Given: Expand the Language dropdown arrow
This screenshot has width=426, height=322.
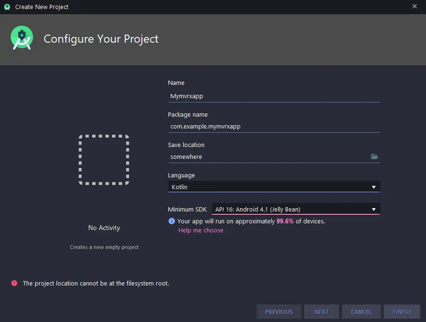Looking at the screenshot, I should (x=374, y=187).
